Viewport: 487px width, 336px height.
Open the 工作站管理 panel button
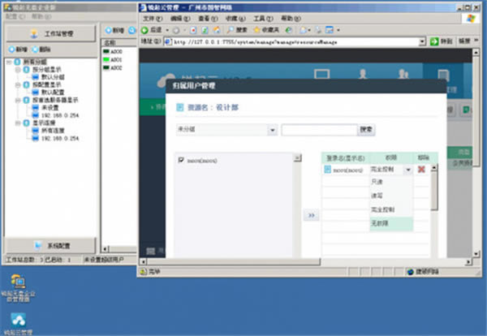50,33
